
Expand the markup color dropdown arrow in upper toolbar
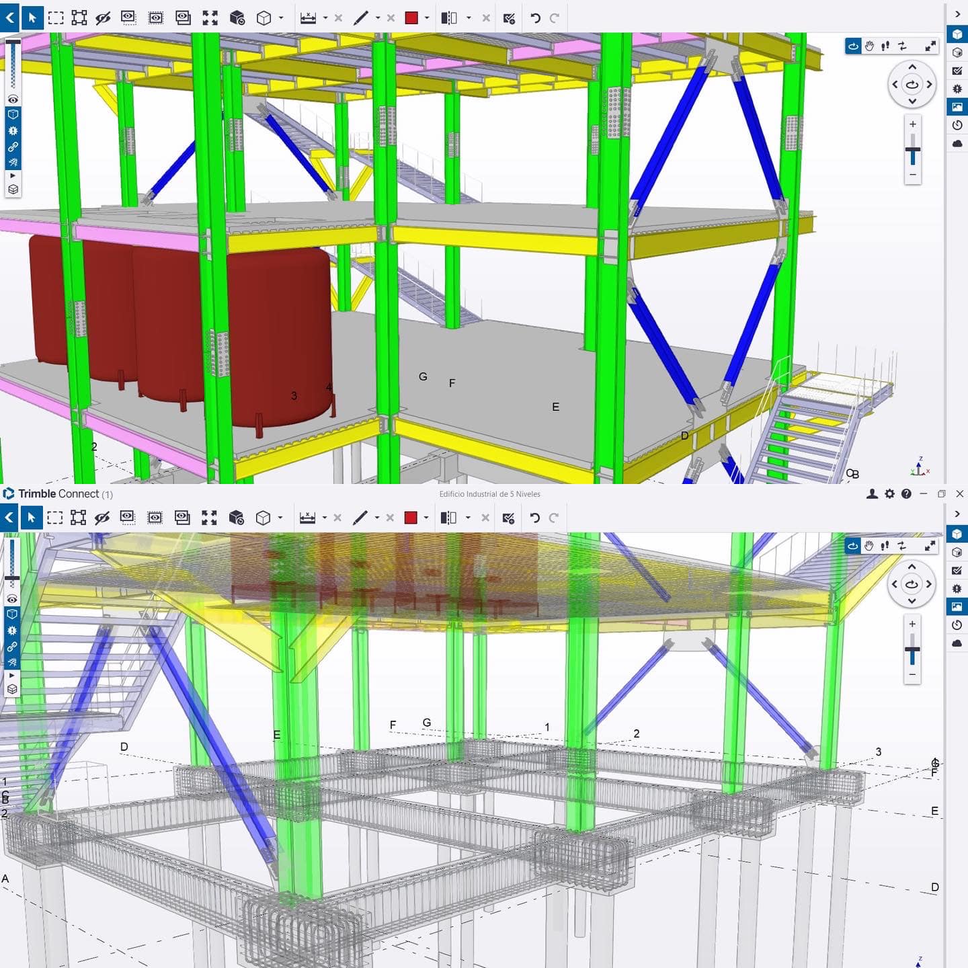click(x=427, y=18)
